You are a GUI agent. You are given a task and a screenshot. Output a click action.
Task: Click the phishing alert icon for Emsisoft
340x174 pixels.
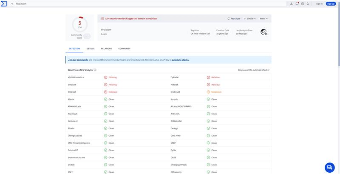(x=105, y=85)
